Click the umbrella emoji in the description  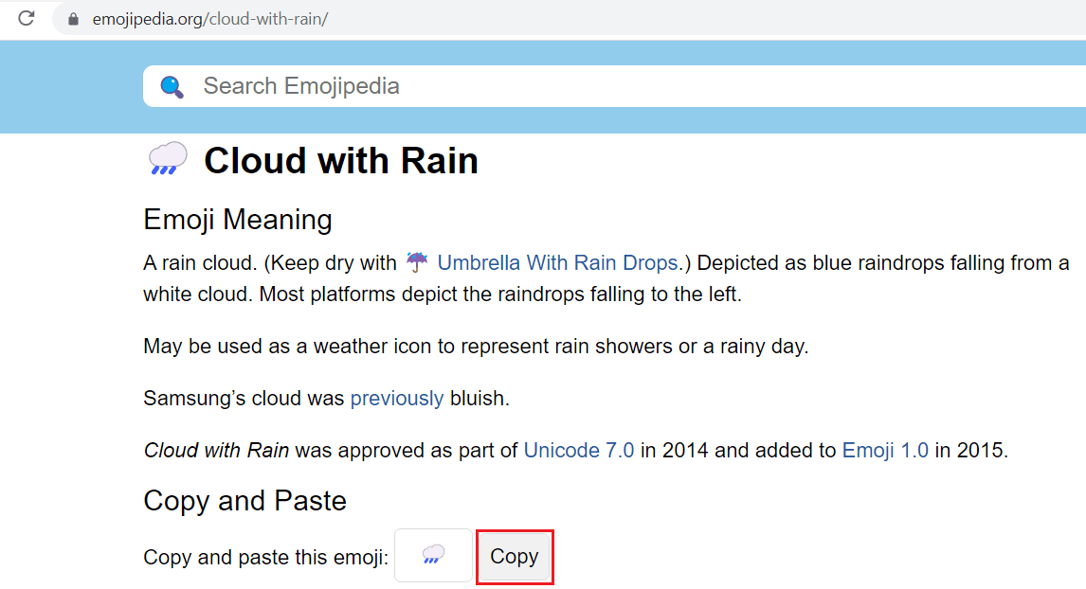tap(417, 261)
